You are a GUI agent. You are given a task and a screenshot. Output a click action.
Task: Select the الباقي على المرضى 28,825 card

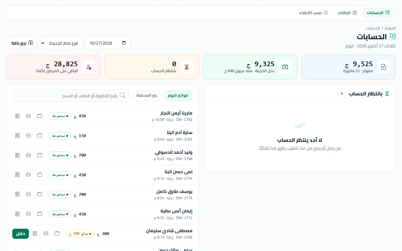point(53,67)
